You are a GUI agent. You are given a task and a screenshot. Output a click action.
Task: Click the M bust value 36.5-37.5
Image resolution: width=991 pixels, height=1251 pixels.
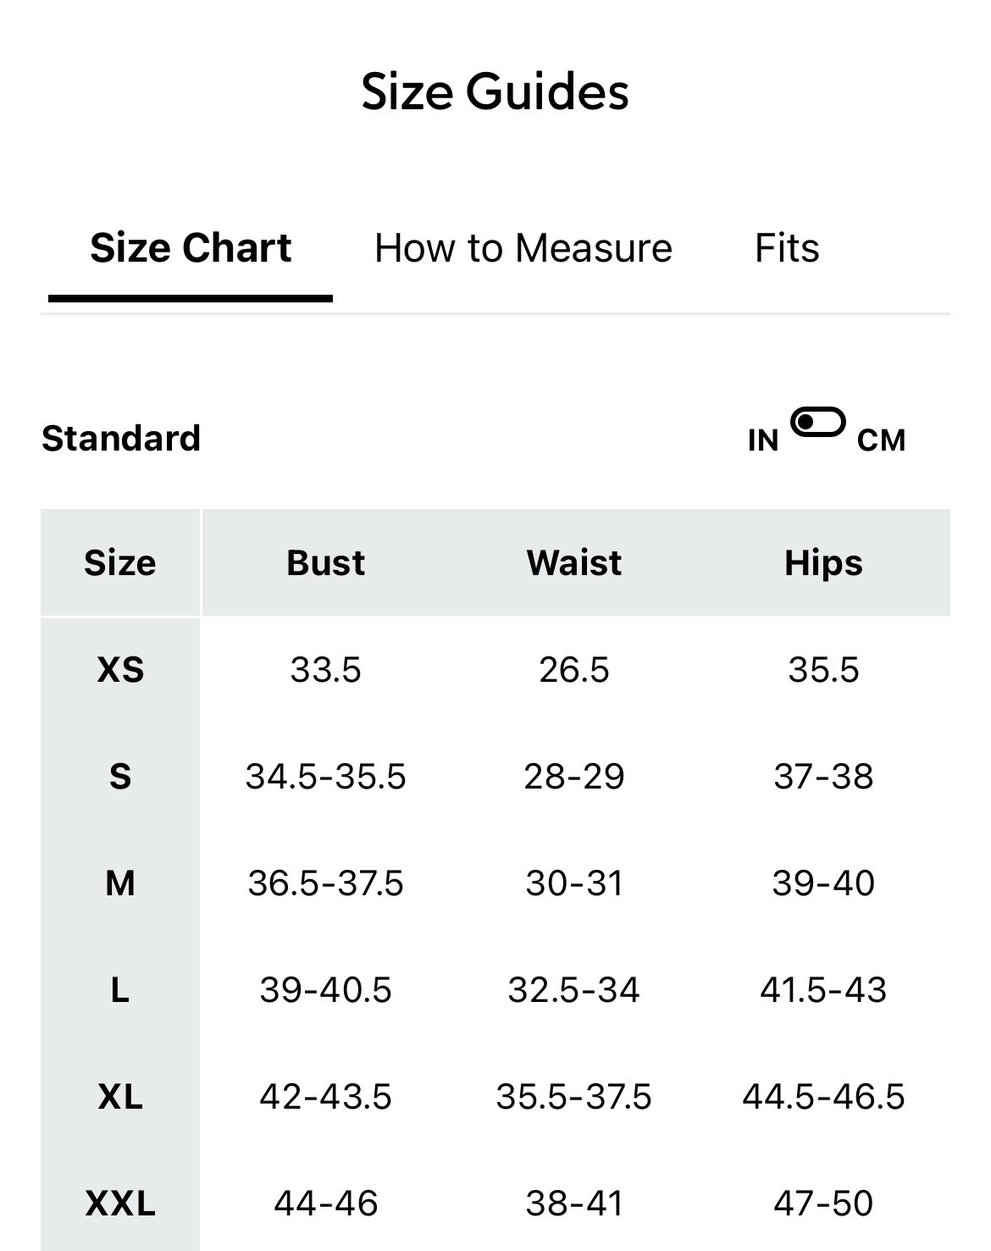[326, 883]
